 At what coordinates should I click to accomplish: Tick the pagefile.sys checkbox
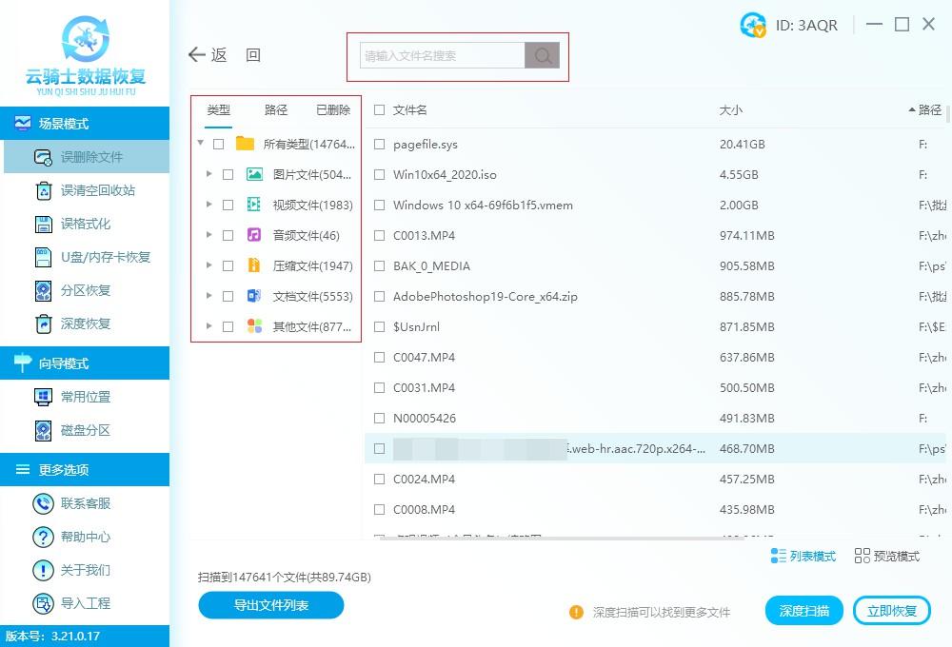(x=380, y=145)
